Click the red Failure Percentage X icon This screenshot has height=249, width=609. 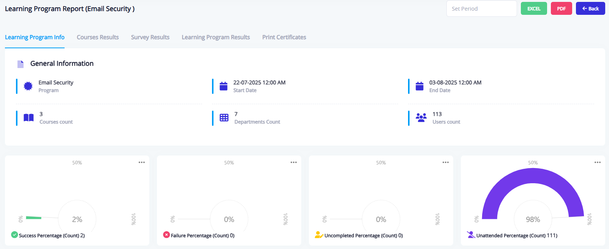[166, 235]
